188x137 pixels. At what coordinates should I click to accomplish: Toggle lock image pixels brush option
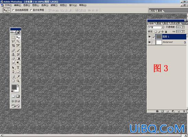(x=159, y=32)
